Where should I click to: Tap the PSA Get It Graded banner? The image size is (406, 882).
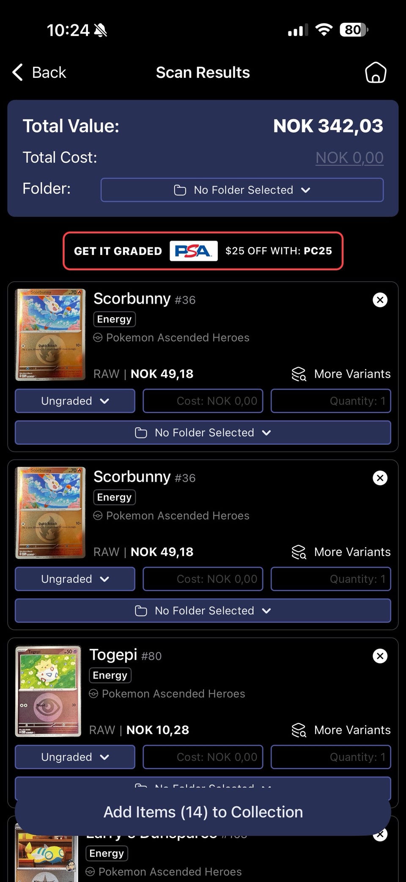coord(203,251)
